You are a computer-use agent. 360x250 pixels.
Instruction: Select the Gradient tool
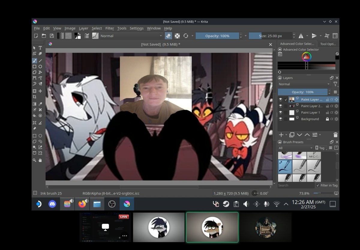point(34,104)
